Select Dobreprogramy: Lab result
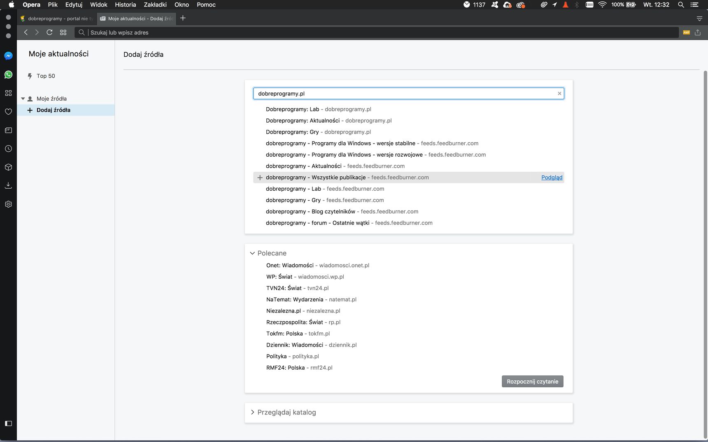This screenshot has width=708, height=442. point(319,109)
